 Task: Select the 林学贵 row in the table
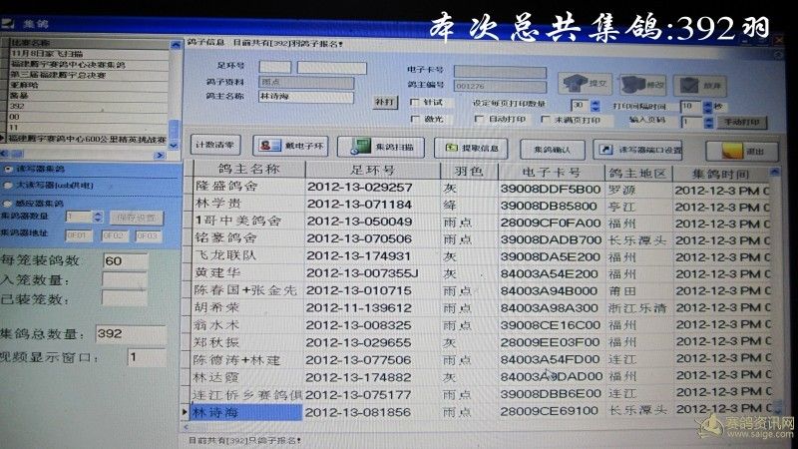tap(243, 204)
